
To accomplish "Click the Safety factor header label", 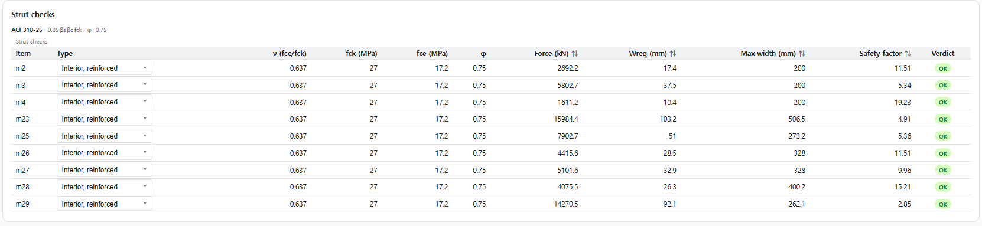I will 880,54.
